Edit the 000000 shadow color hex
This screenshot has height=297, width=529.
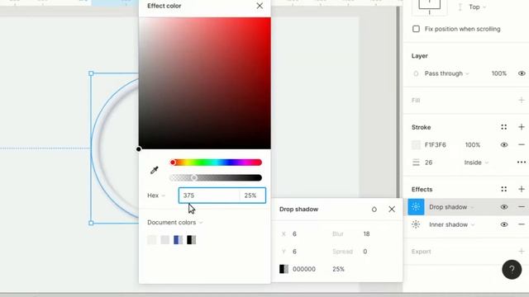pos(304,269)
